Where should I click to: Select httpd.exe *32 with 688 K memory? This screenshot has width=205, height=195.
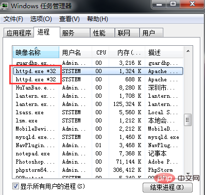98,79
